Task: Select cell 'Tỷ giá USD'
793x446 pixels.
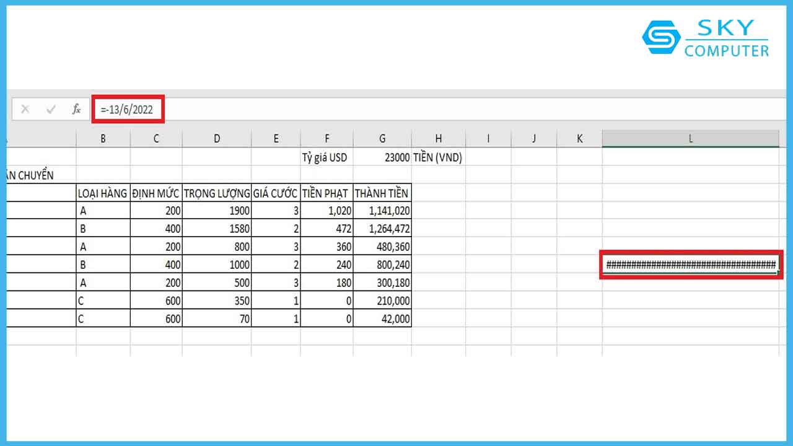Action: pos(326,157)
